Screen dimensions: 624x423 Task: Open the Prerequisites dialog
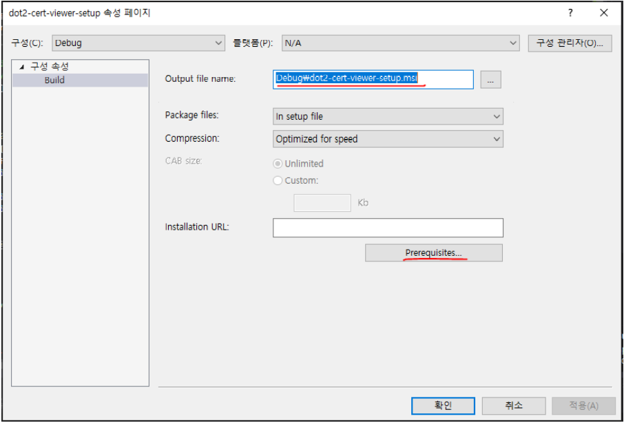pyautogui.click(x=433, y=252)
